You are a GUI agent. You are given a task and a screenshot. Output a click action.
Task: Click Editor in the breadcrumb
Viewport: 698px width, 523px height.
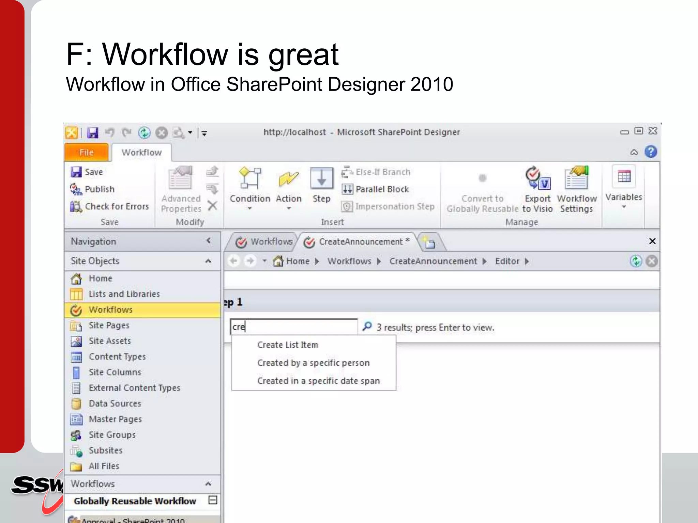[507, 261]
